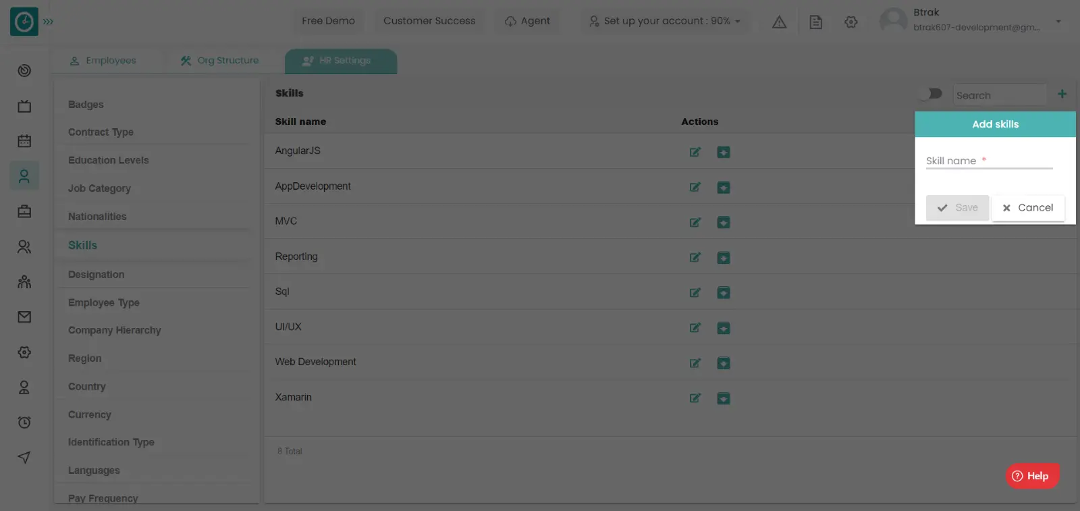1080x511 pixels.
Task: Open Employee Type settings
Action: 103,302
